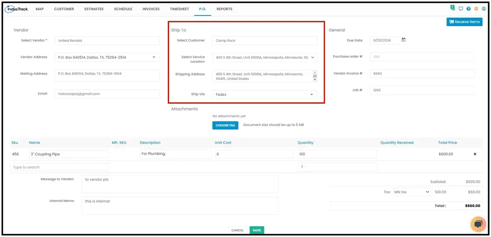Click the vendor Email input field
Image resolution: width=491 pixels, height=237 pixels.
click(107, 94)
